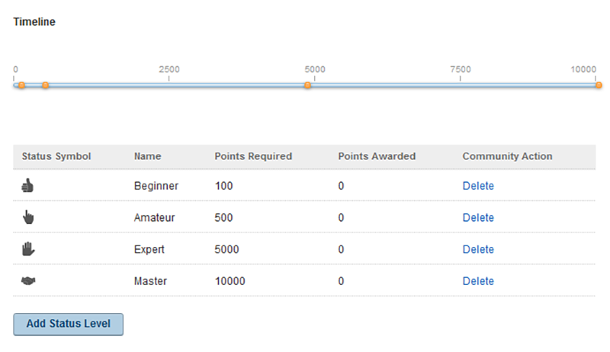Click the Expert level name
Screen dimensions: 610x352
tap(149, 249)
